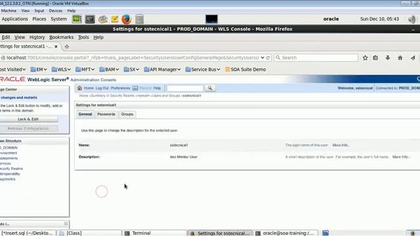
Task: Switch to Terminal in taskbar
Action: tap(154, 233)
